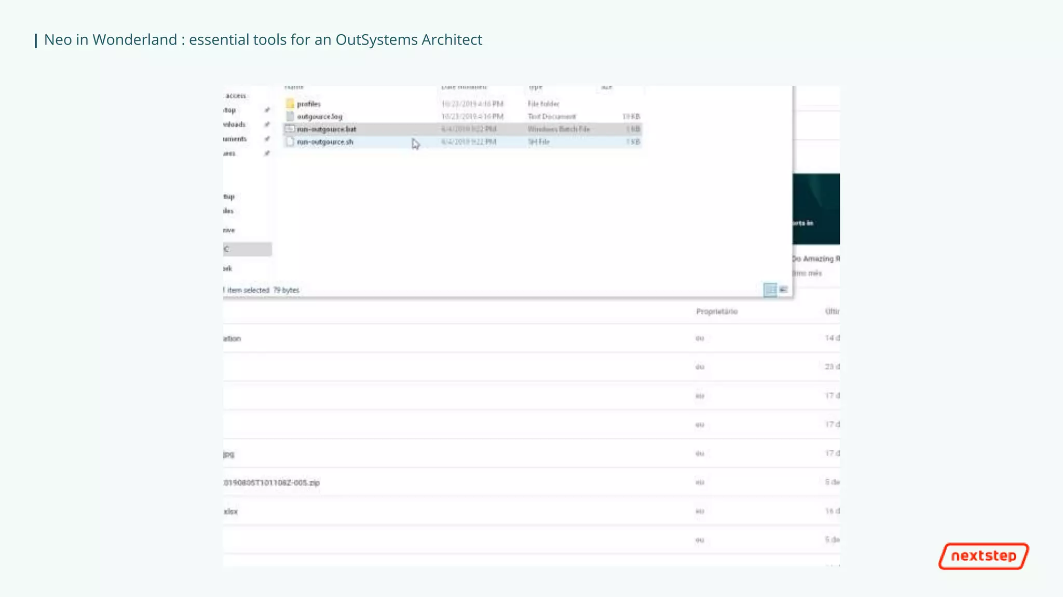Screen dimensions: 1063x597
Task: Click the pin icon beside Documents
Action: pyautogui.click(x=267, y=139)
